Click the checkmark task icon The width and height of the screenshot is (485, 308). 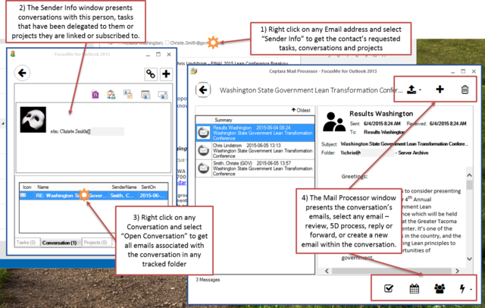click(389, 288)
